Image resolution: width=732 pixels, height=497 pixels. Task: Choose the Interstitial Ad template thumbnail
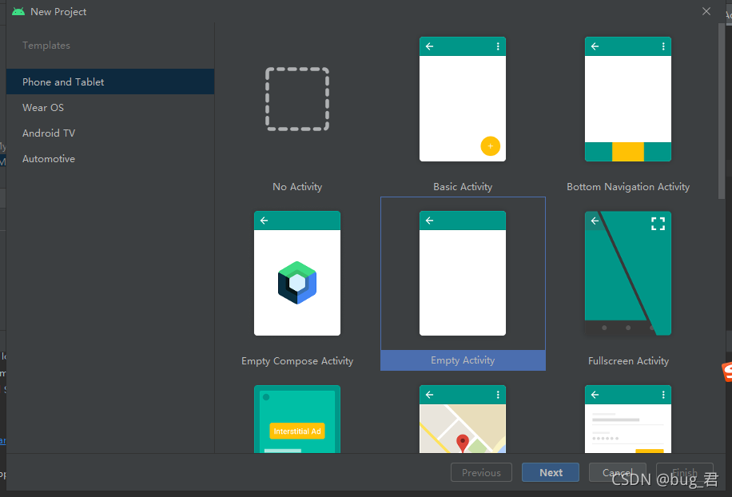(297, 419)
